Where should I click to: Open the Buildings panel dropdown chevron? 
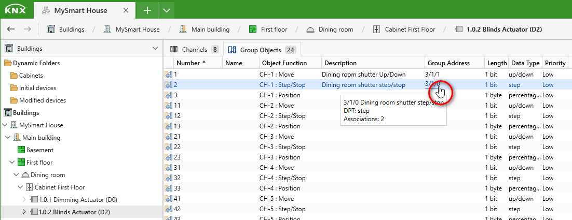coord(155,48)
